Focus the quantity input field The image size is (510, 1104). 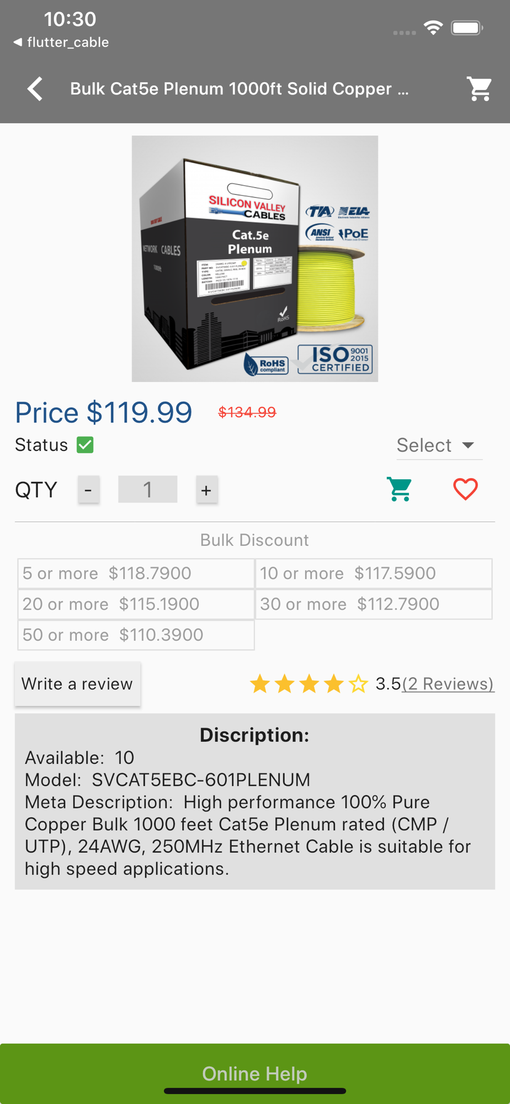click(x=147, y=490)
